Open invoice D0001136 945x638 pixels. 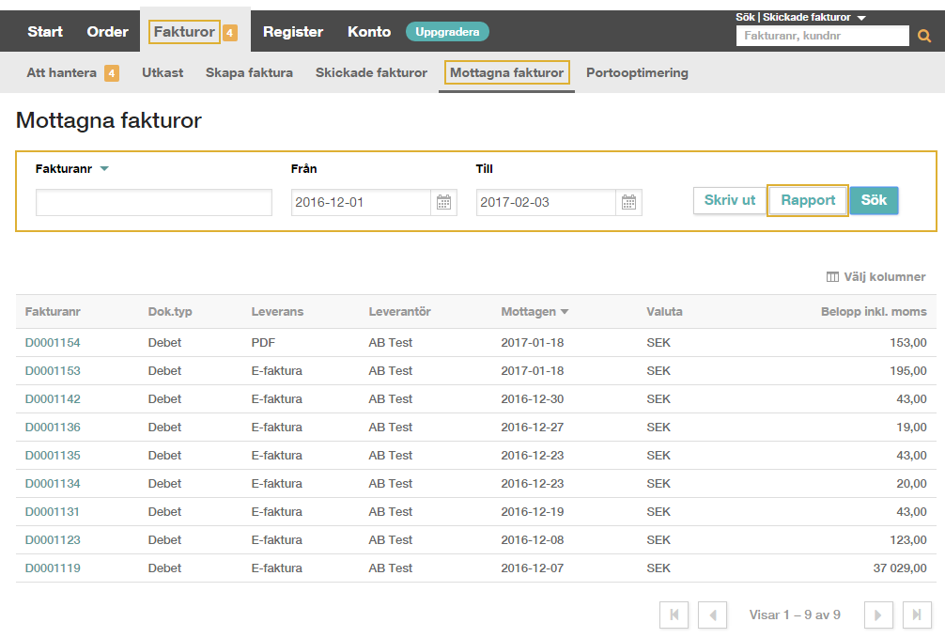[53, 428]
